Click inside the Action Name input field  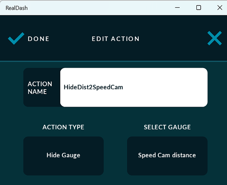click(x=134, y=87)
